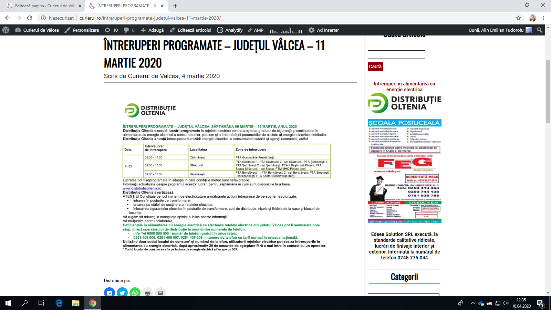Image resolution: width=551 pixels, height=310 pixels.
Task: Open Editează articolul in admin bar
Action: [x=190, y=30]
